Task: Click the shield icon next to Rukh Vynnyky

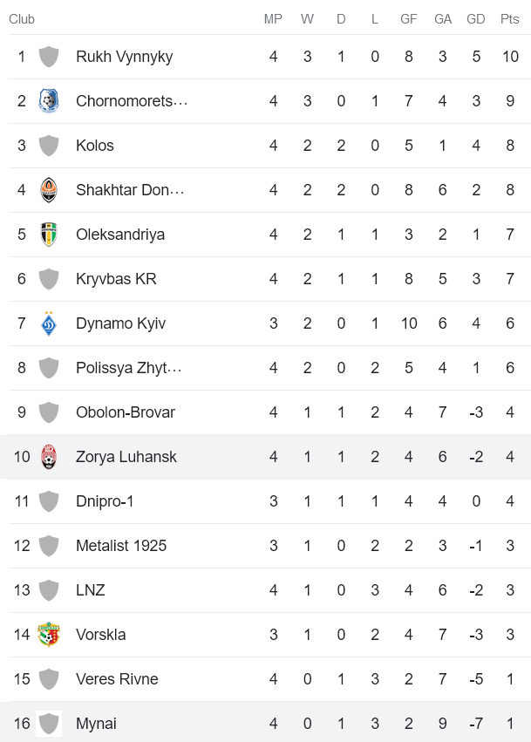Action: coord(49,56)
